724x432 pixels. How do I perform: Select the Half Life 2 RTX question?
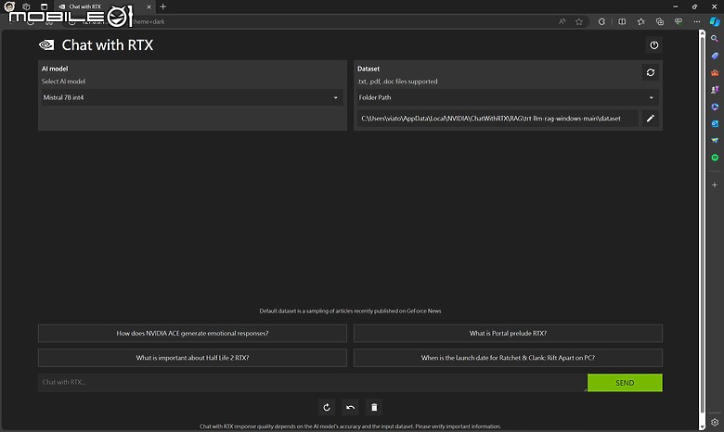coord(192,358)
